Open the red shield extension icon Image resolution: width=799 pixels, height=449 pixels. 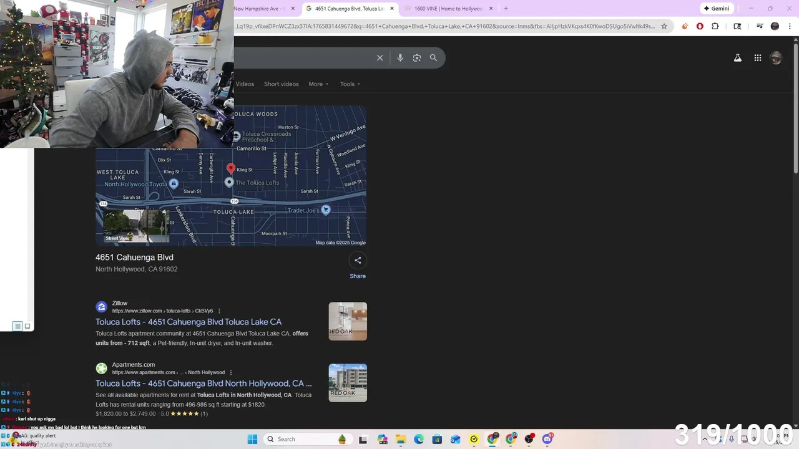[x=700, y=26]
